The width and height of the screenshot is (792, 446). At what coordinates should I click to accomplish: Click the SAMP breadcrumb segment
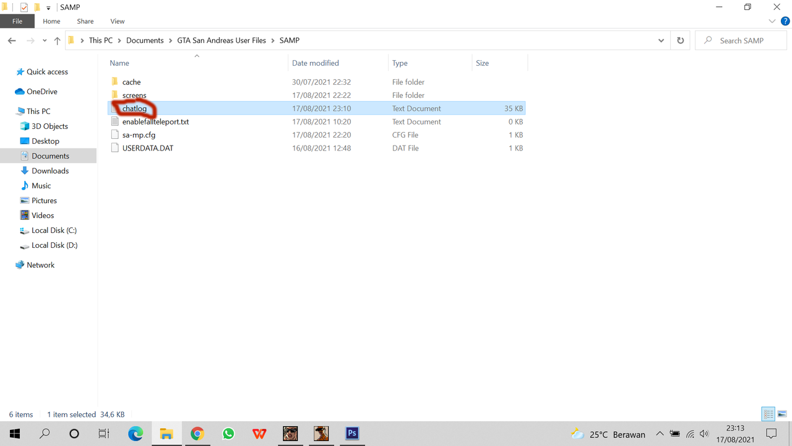(289, 40)
